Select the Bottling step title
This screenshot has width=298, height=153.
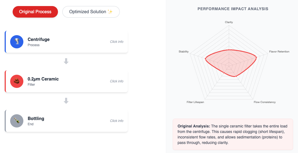[36, 118]
